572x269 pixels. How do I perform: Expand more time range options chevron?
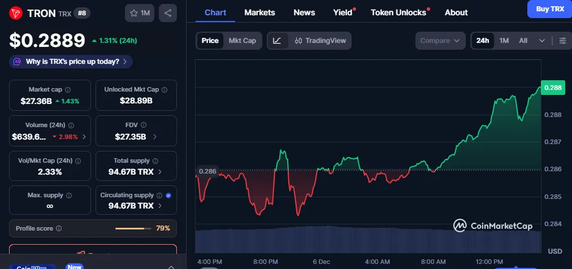tap(541, 41)
